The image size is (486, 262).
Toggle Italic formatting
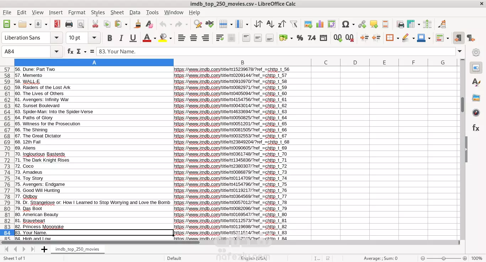tap(121, 38)
